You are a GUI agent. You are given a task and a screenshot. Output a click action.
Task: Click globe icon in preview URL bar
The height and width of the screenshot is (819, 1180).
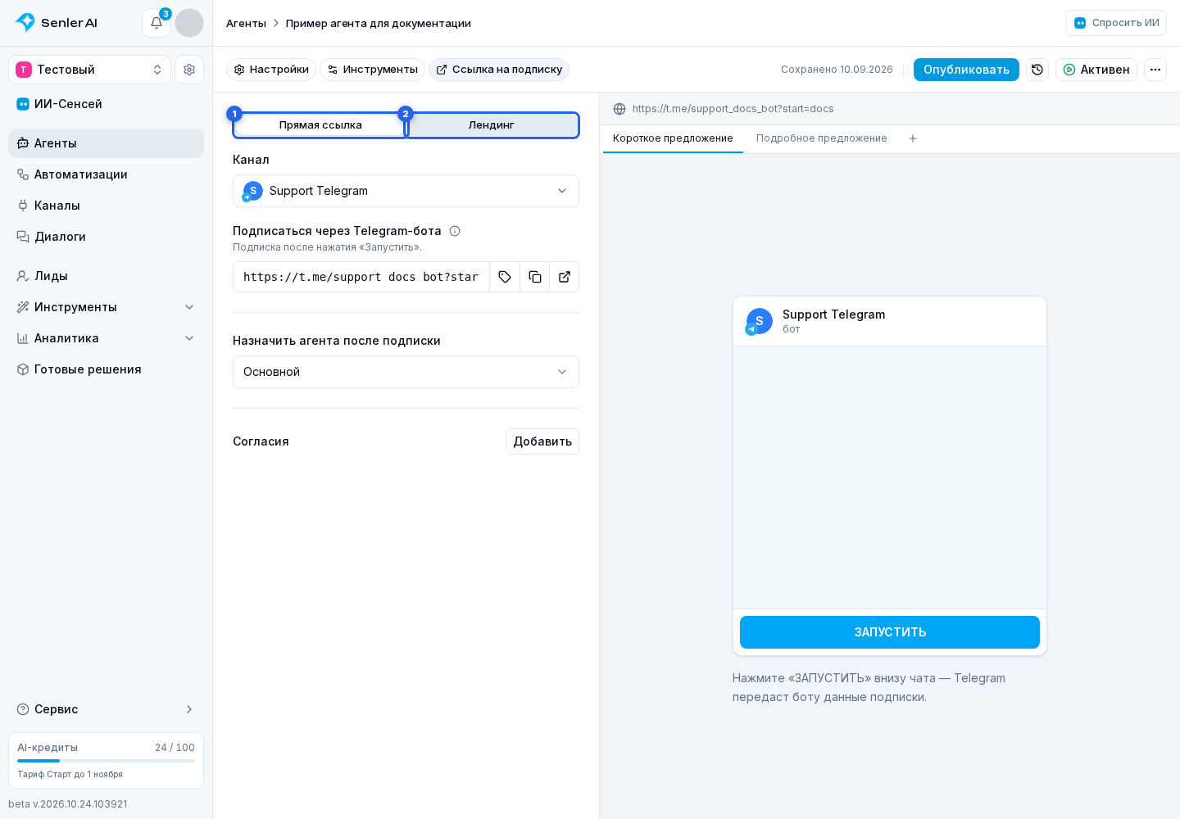pyautogui.click(x=619, y=109)
